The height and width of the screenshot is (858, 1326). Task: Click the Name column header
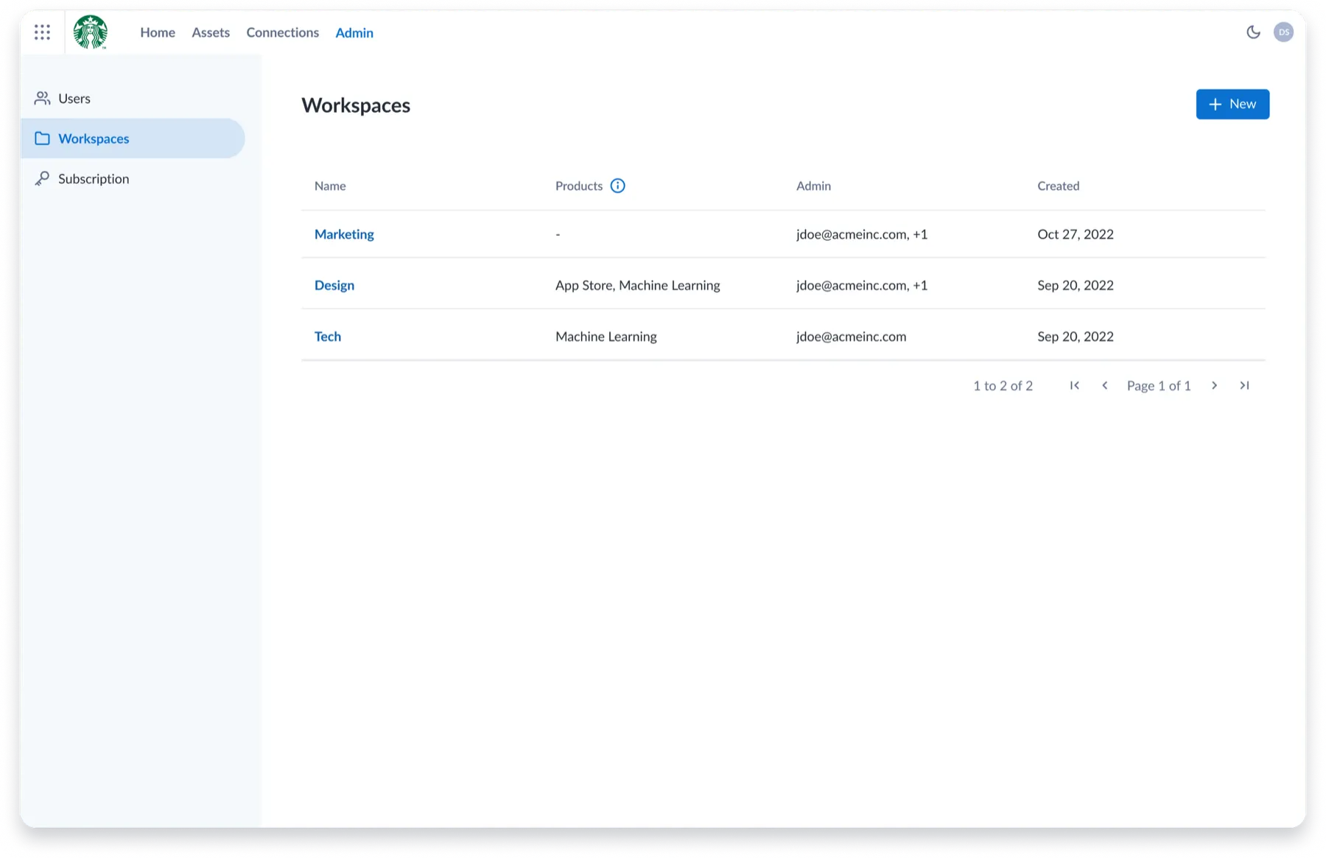click(x=330, y=186)
